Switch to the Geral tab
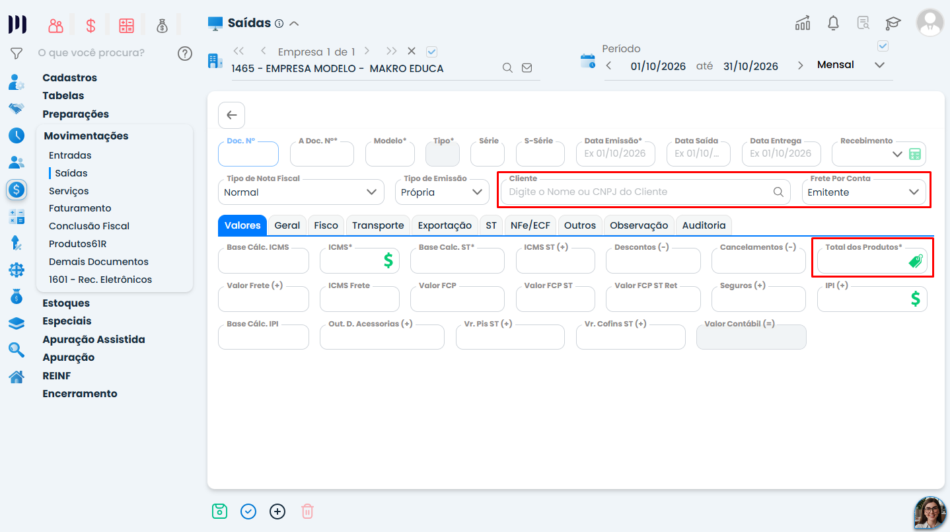Screen dimensions: 950x532 (x=287, y=225)
